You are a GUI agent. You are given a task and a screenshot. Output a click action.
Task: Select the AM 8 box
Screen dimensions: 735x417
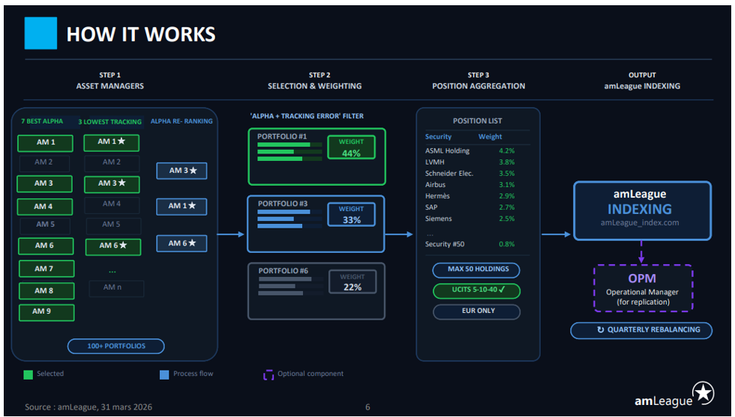46,290
